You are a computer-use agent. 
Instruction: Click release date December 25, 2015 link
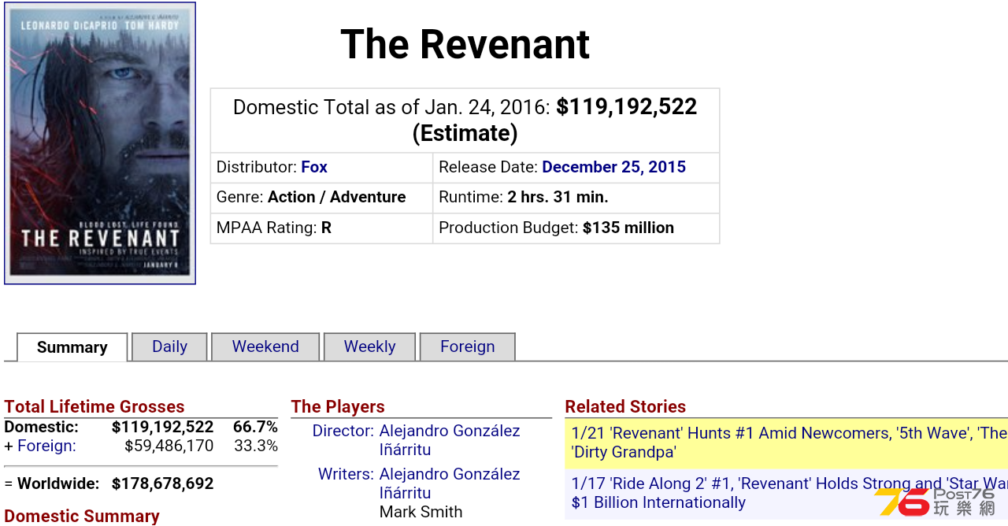tap(613, 167)
